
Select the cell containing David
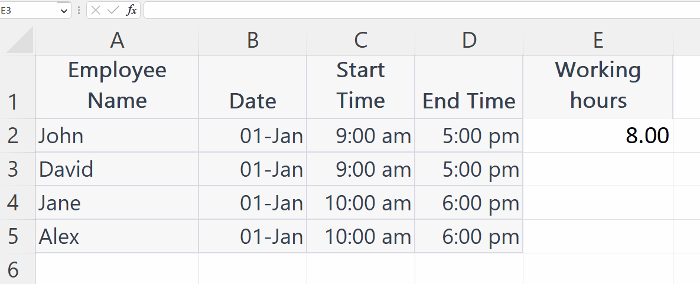click(x=117, y=169)
